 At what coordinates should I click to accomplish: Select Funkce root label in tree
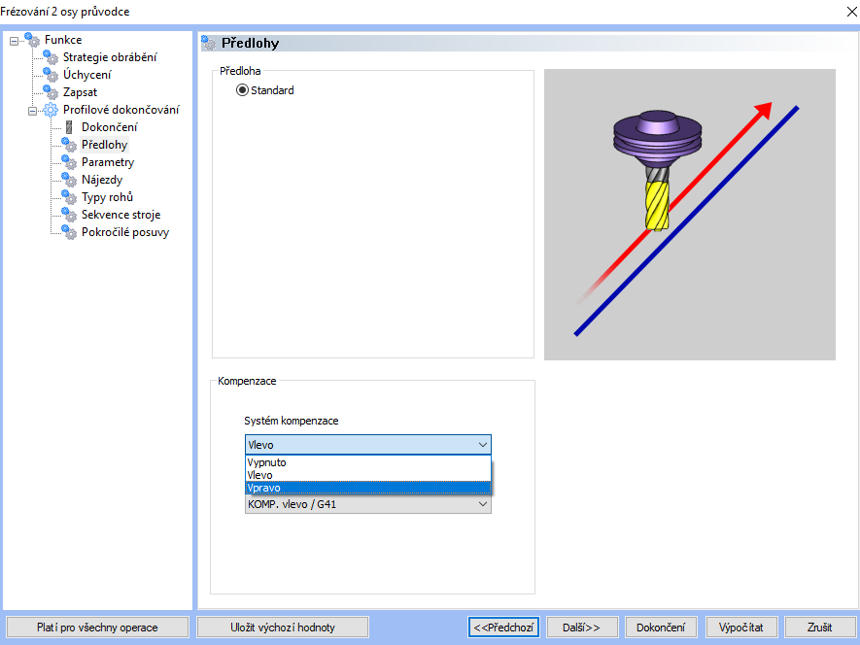pyautogui.click(x=63, y=40)
